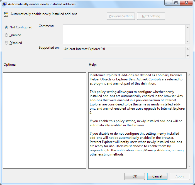Click the Comment box scroll down arrow
Image resolution: width=195 pixels, height=185 pixels.
coord(188,41)
